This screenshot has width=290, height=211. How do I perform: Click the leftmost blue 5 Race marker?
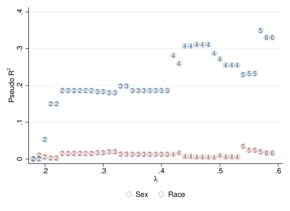point(243,74)
